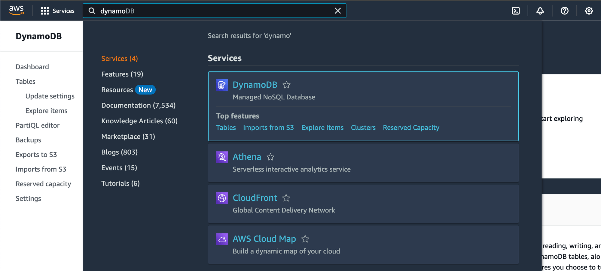601x271 pixels.
Task: Open Reserved capacity in the sidebar
Action: click(x=43, y=184)
